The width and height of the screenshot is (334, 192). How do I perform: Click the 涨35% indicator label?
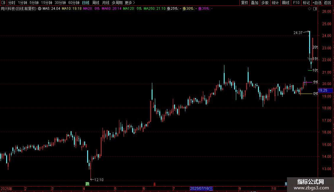205,9
